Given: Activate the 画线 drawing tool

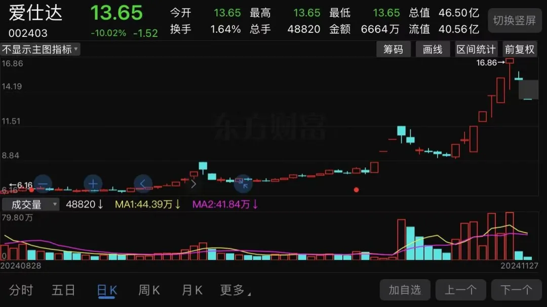Looking at the screenshot, I should tap(433, 49).
